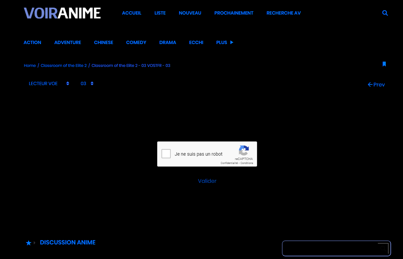Click inside the bottom search input field
Image resolution: width=403 pixels, height=259 pixels.
point(331,248)
